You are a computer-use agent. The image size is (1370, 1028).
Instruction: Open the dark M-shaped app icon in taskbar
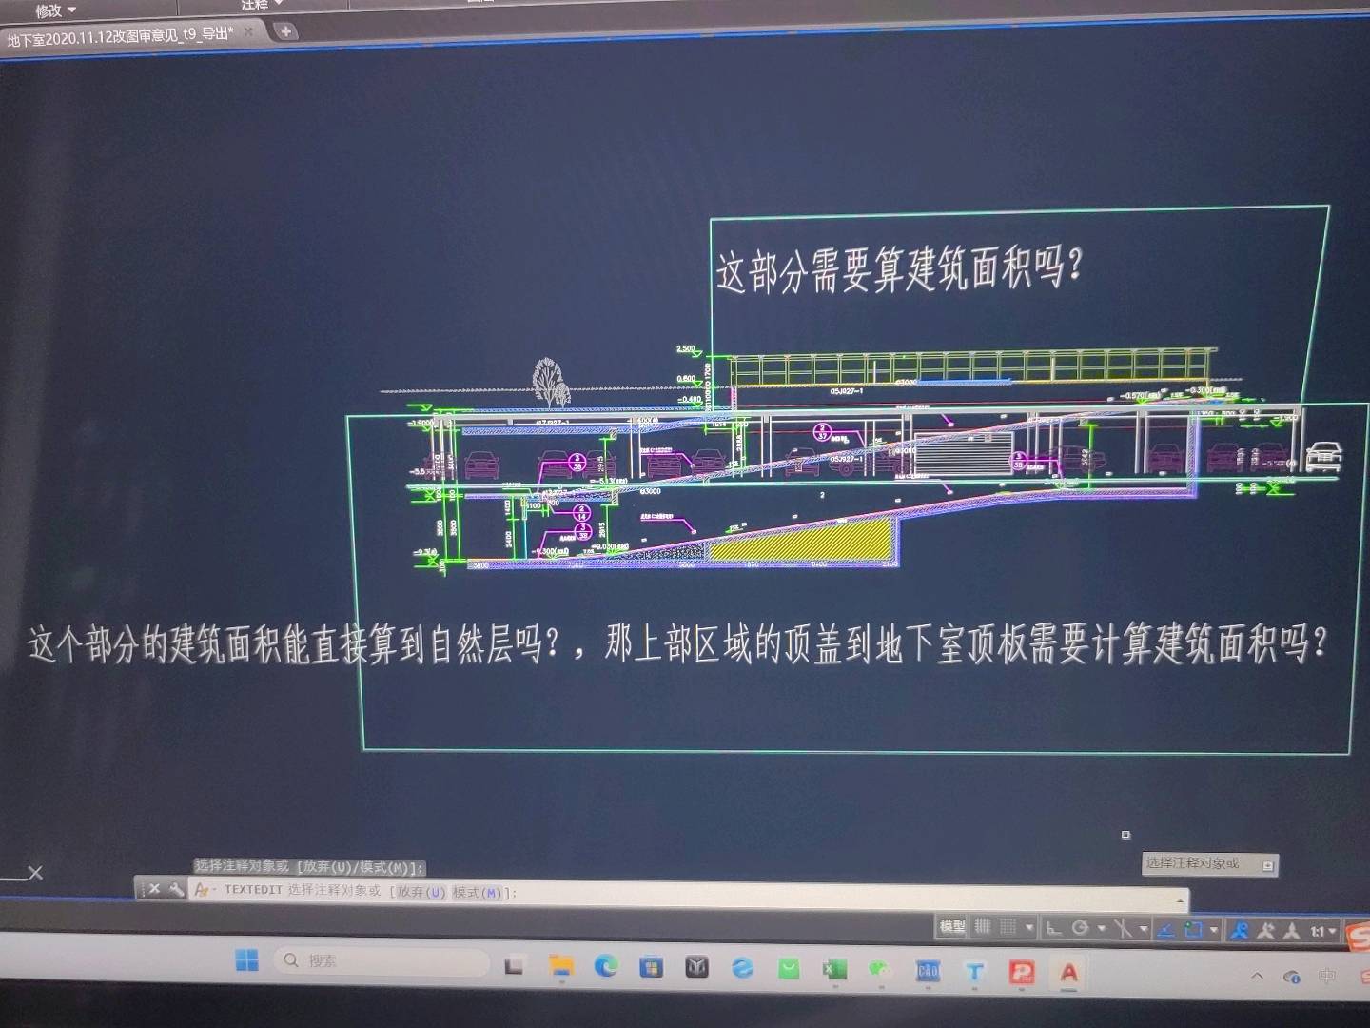pos(696,968)
